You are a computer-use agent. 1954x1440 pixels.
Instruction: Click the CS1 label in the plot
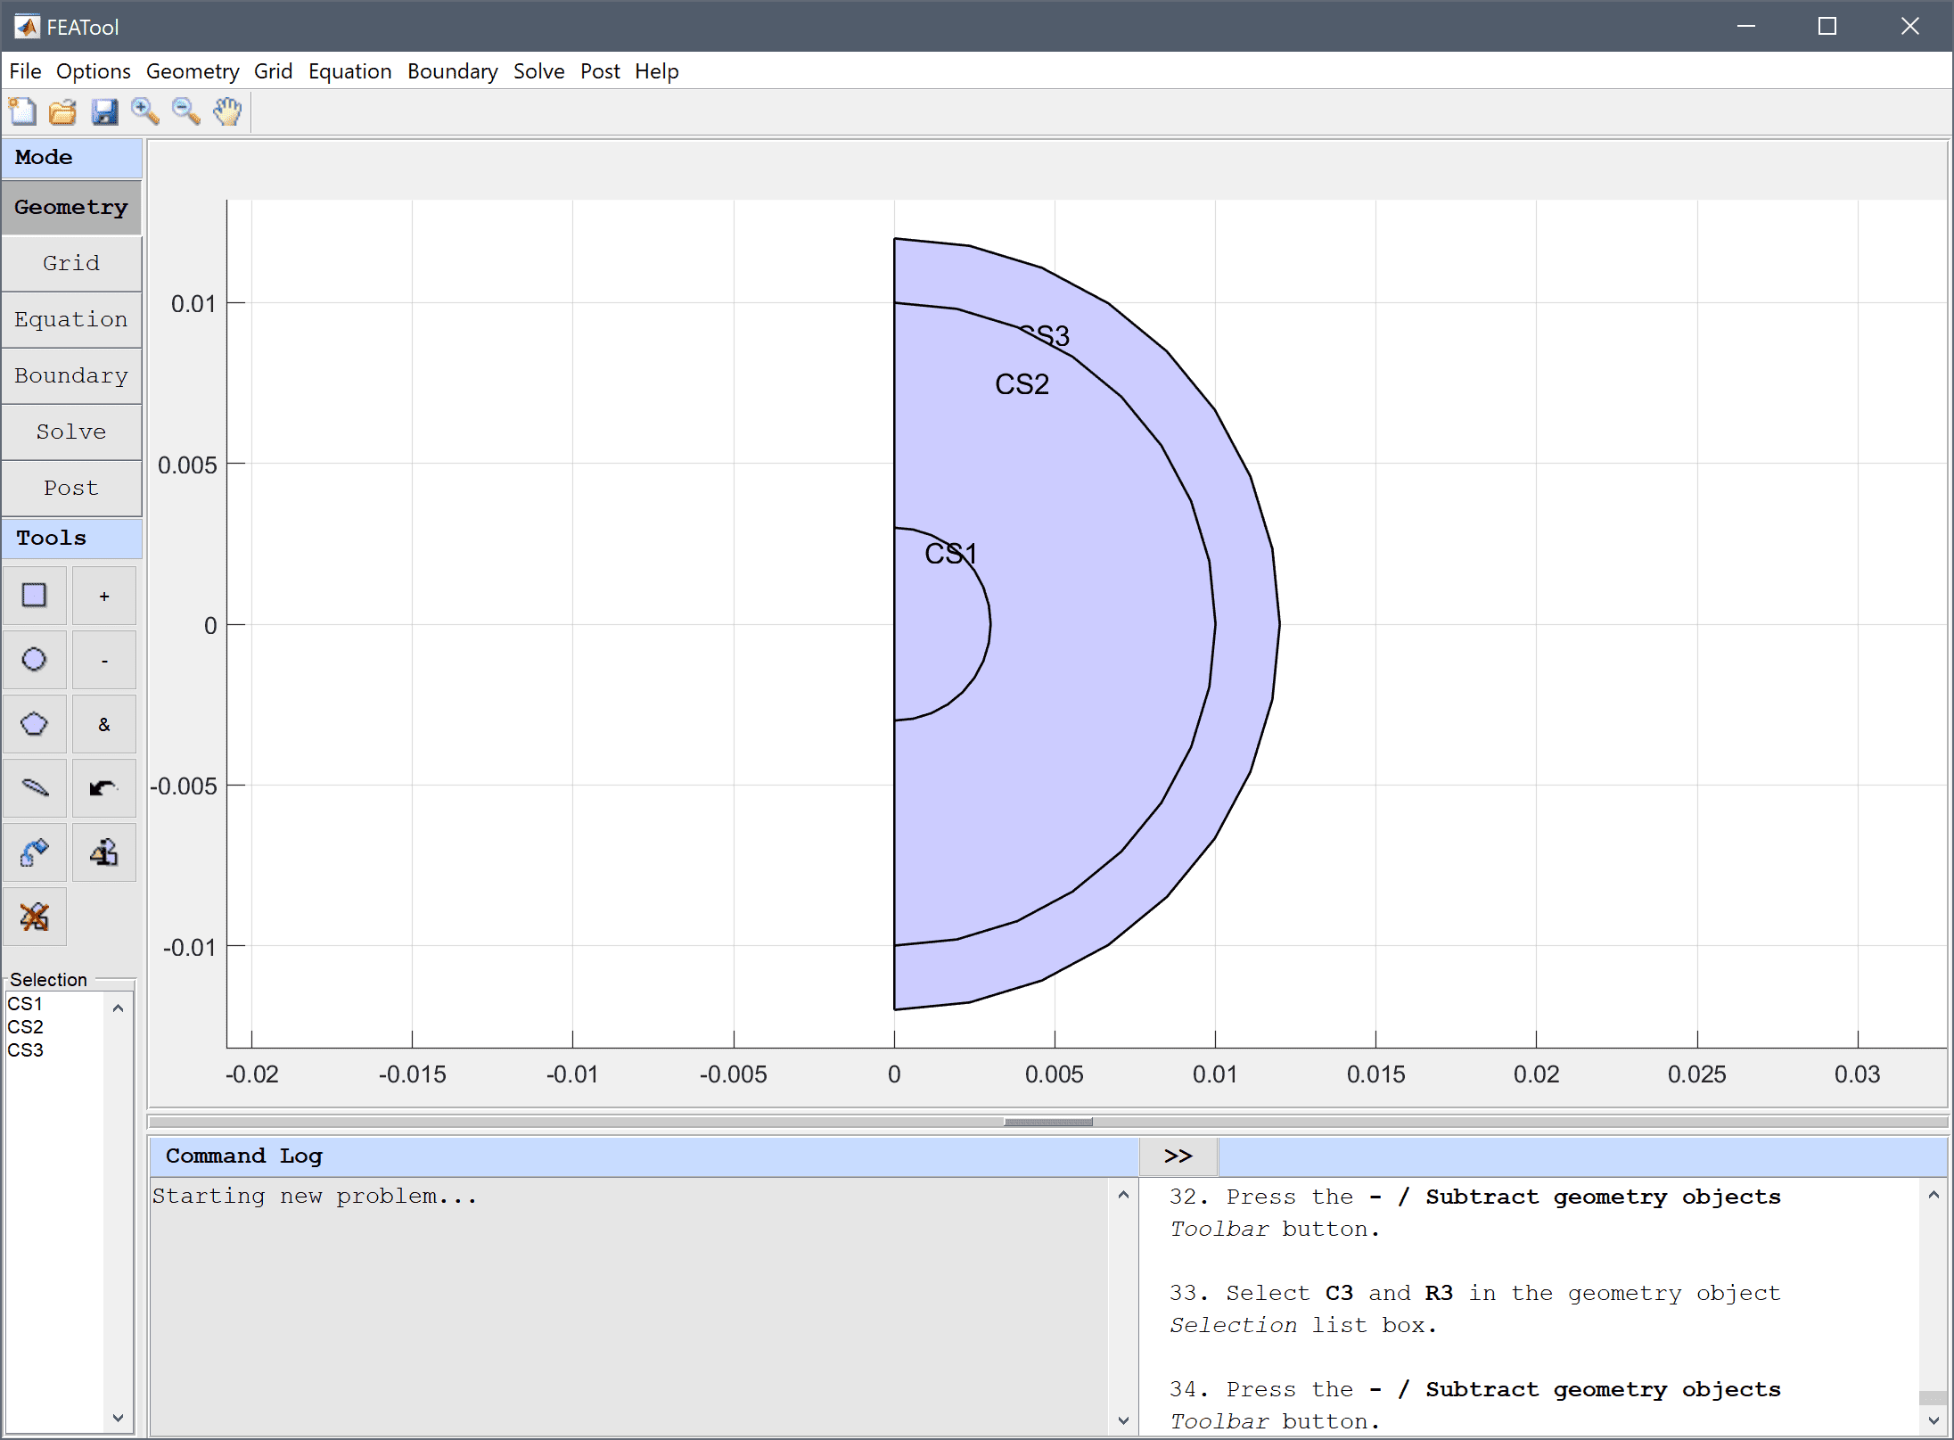coord(951,554)
